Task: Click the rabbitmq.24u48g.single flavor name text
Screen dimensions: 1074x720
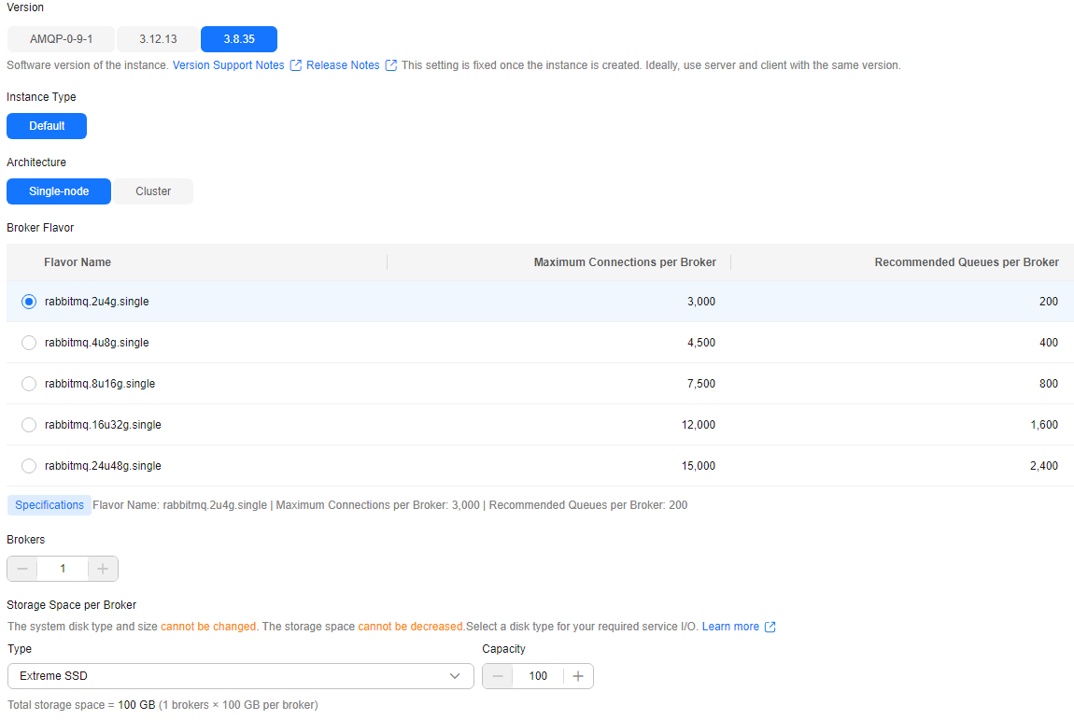Action: click(103, 466)
